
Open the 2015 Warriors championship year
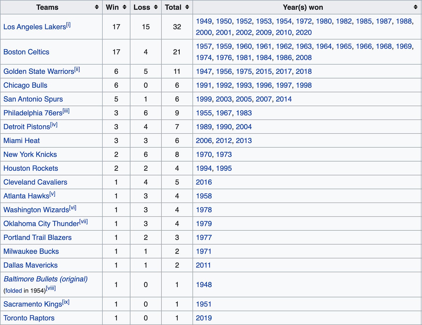coord(264,71)
